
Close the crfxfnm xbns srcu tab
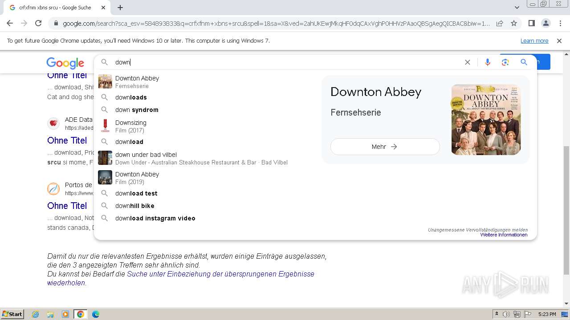click(103, 8)
